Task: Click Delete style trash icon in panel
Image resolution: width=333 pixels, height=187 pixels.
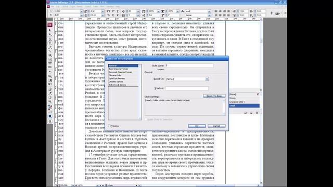Action: click(257, 113)
